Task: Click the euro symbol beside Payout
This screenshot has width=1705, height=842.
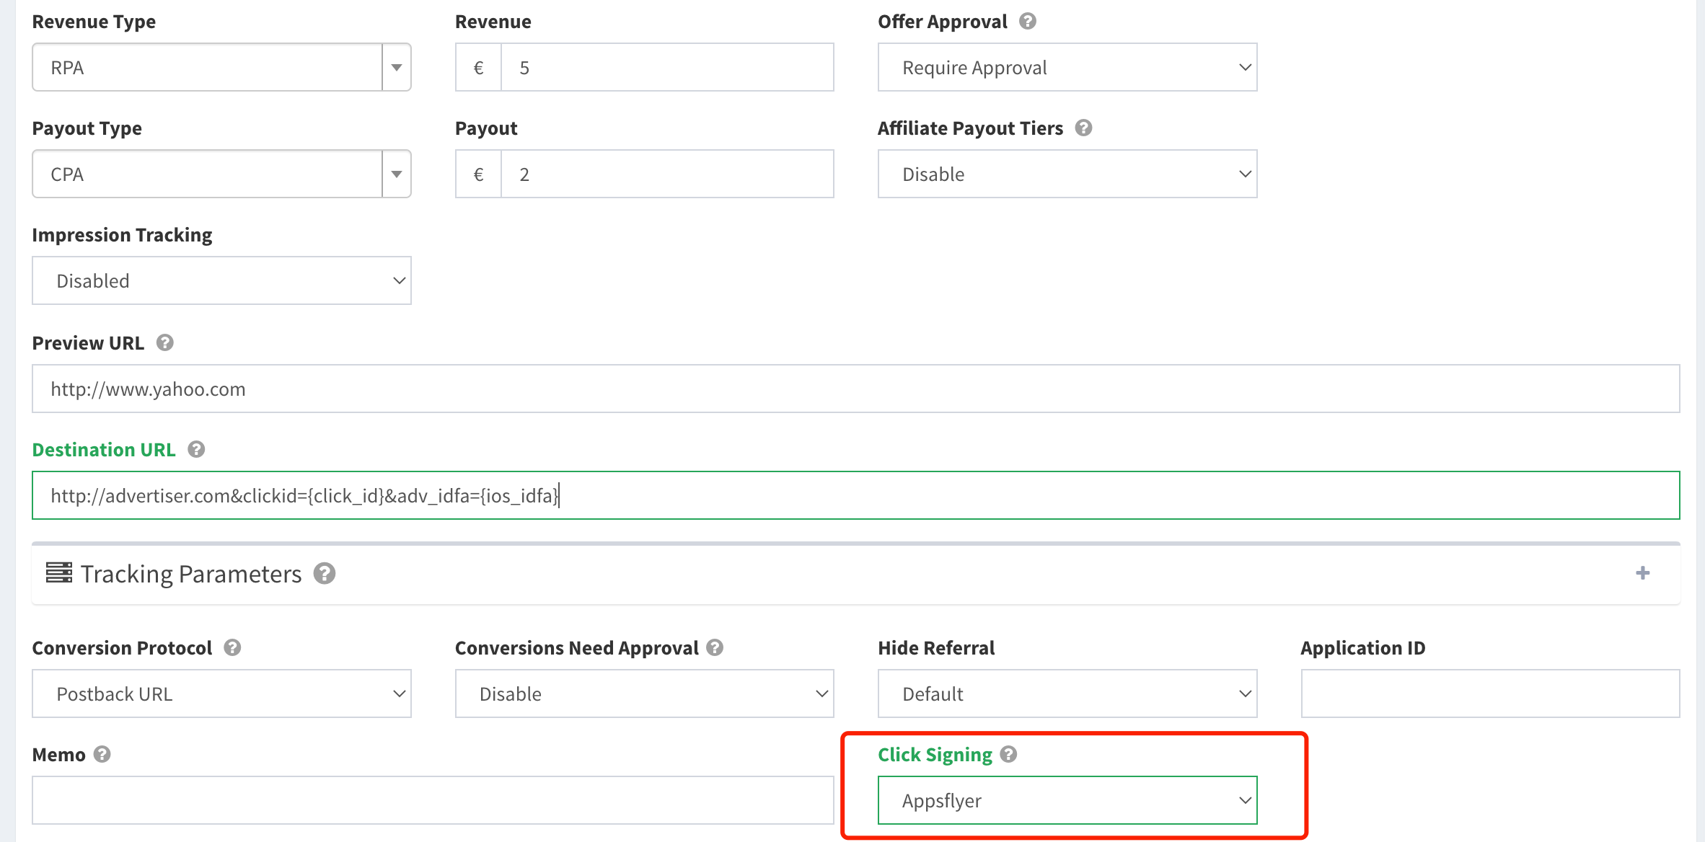Action: pos(478,174)
